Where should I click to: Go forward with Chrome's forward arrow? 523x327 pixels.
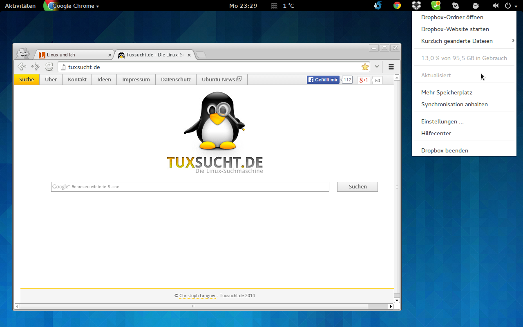[36, 67]
